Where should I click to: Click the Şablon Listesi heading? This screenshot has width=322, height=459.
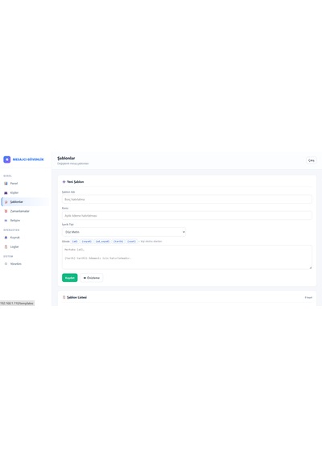(x=76, y=297)
